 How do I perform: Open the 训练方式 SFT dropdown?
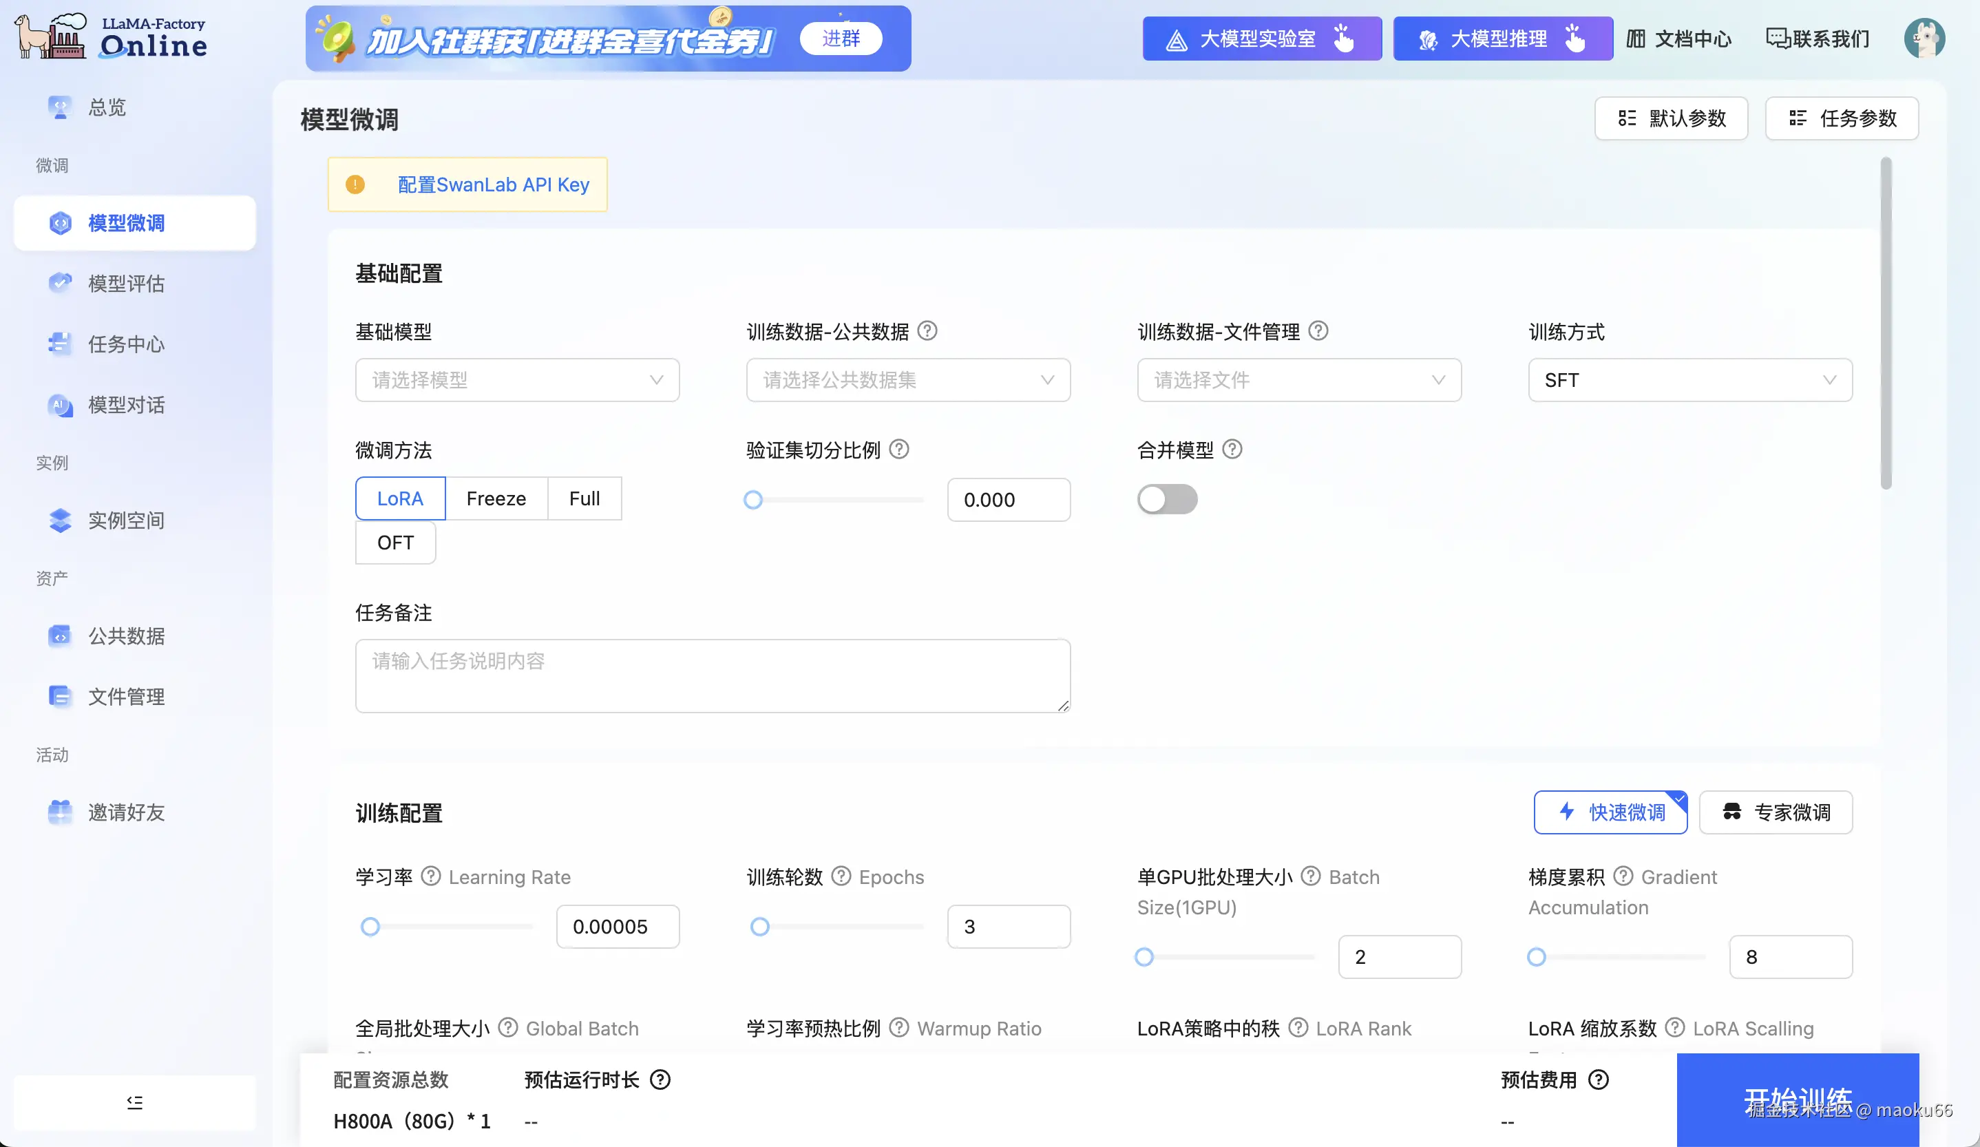click(x=1689, y=380)
